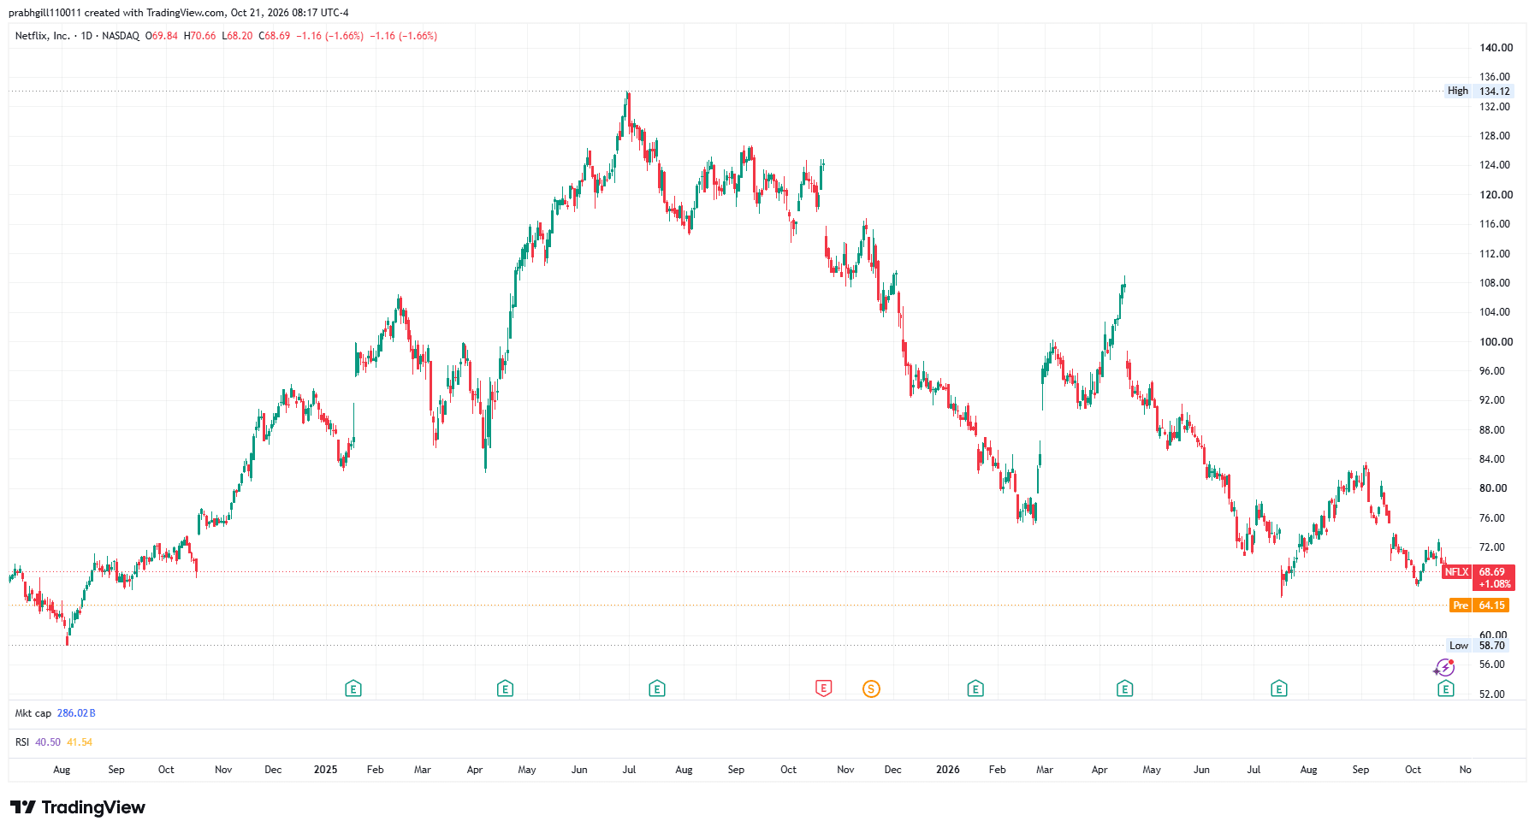Open the July 2026 earnings marker
The width and height of the screenshot is (1535, 833).
1279,688
